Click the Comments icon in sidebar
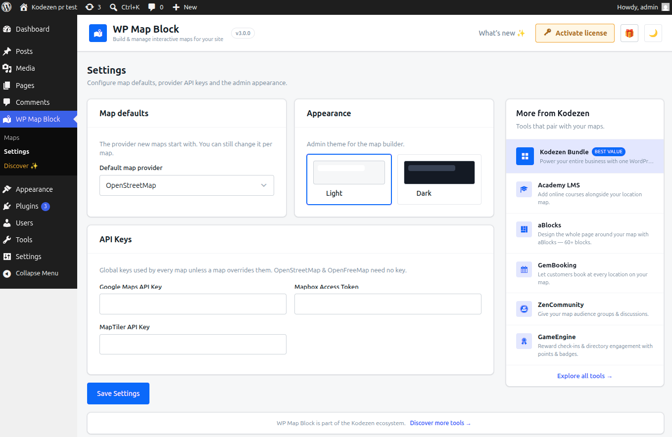 click(x=7, y=102)
